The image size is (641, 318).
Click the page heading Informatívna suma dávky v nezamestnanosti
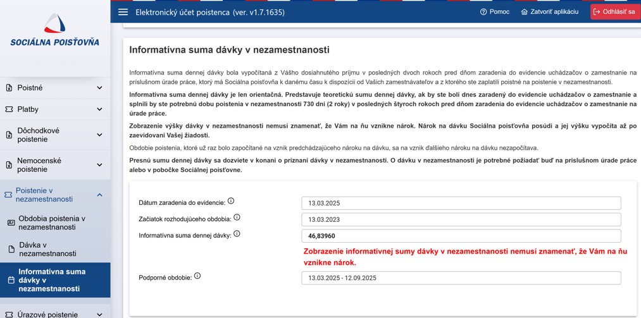click(x=229, y=50)
